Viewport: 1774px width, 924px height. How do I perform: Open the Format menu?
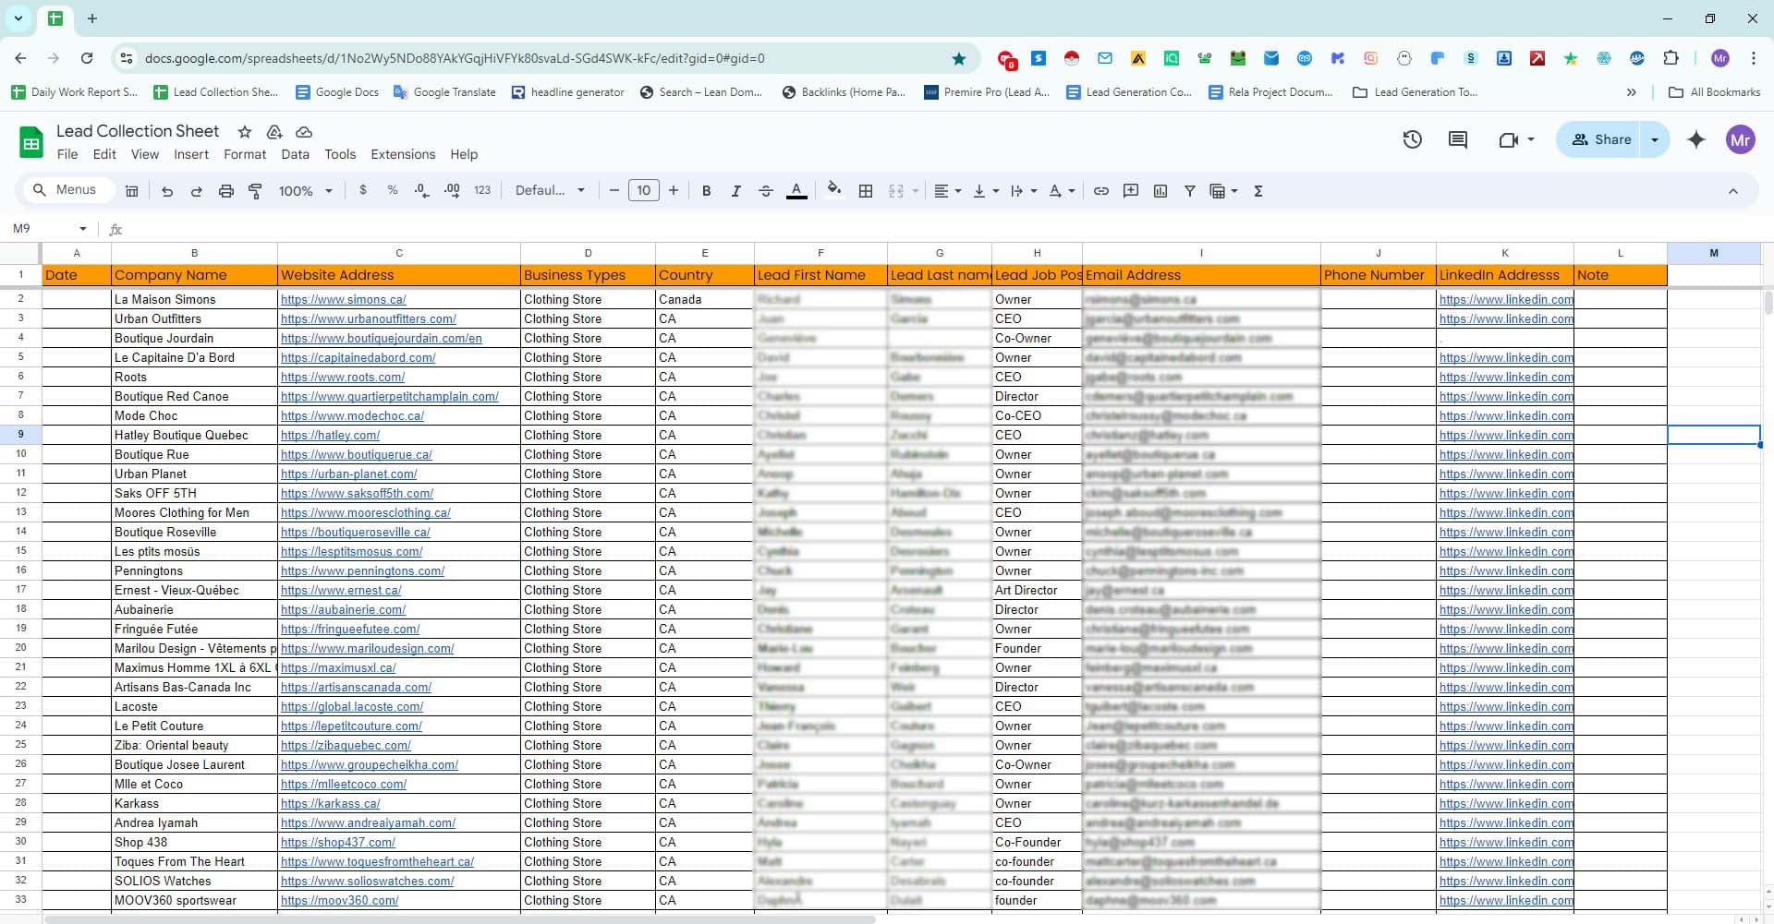[245, 154]
